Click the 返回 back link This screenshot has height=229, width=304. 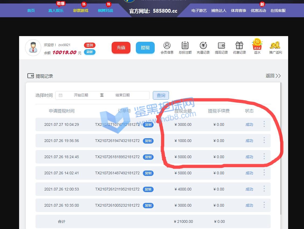click(x=273, y=76)
